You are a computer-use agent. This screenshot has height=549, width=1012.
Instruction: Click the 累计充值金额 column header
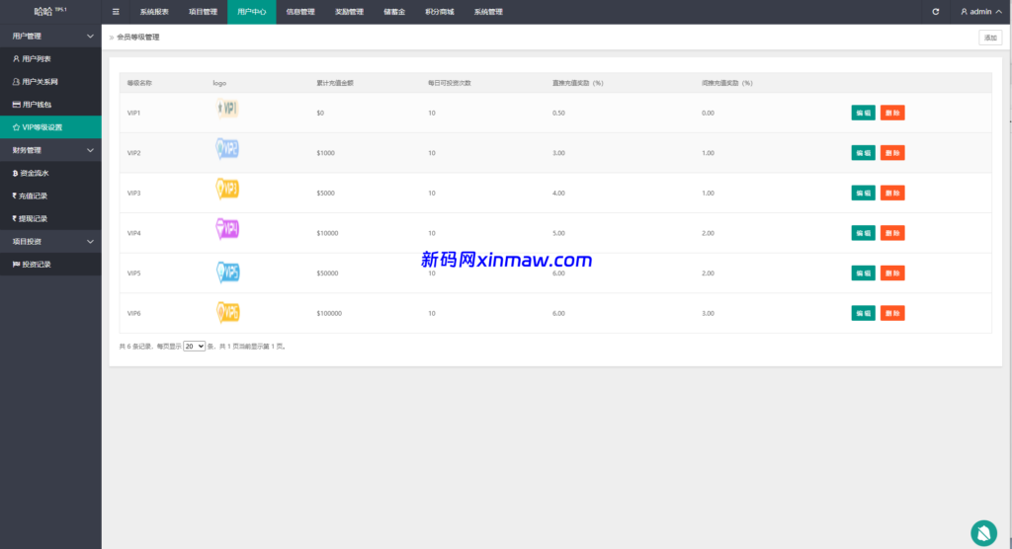335,83
